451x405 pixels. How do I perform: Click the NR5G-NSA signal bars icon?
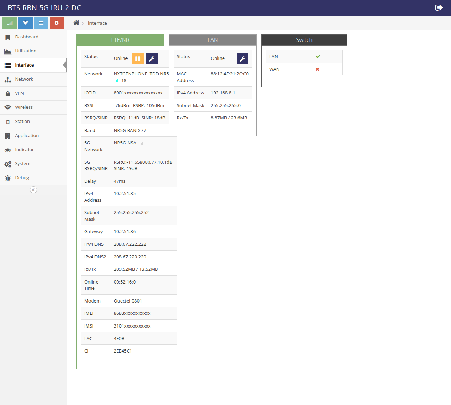pos(142,143)
